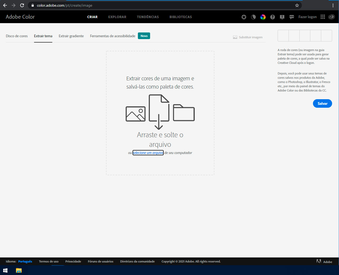Open the help question mark icon
The height and width of the screenshot is (275, 339).
click(x=273, y=17)
